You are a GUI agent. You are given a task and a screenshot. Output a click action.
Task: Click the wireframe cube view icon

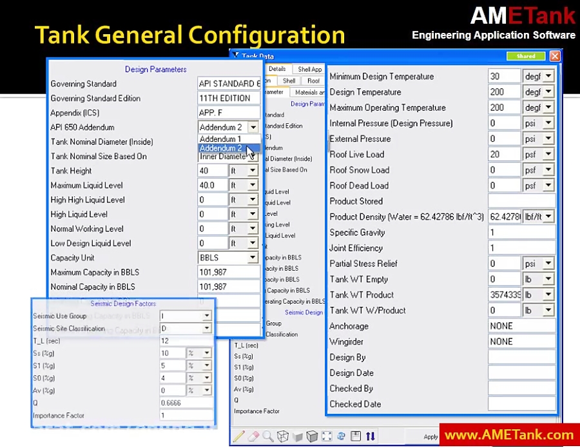(x=282, y=437)
